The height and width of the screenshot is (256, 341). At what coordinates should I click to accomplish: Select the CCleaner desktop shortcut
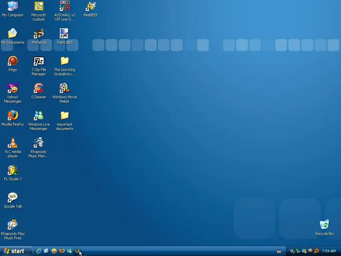tap(39, 91)
